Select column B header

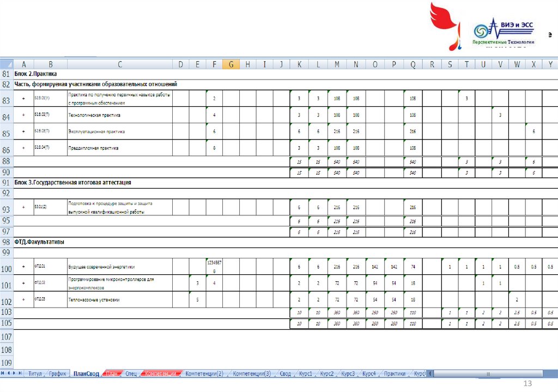pyautogui.click(x=51, y=64)
